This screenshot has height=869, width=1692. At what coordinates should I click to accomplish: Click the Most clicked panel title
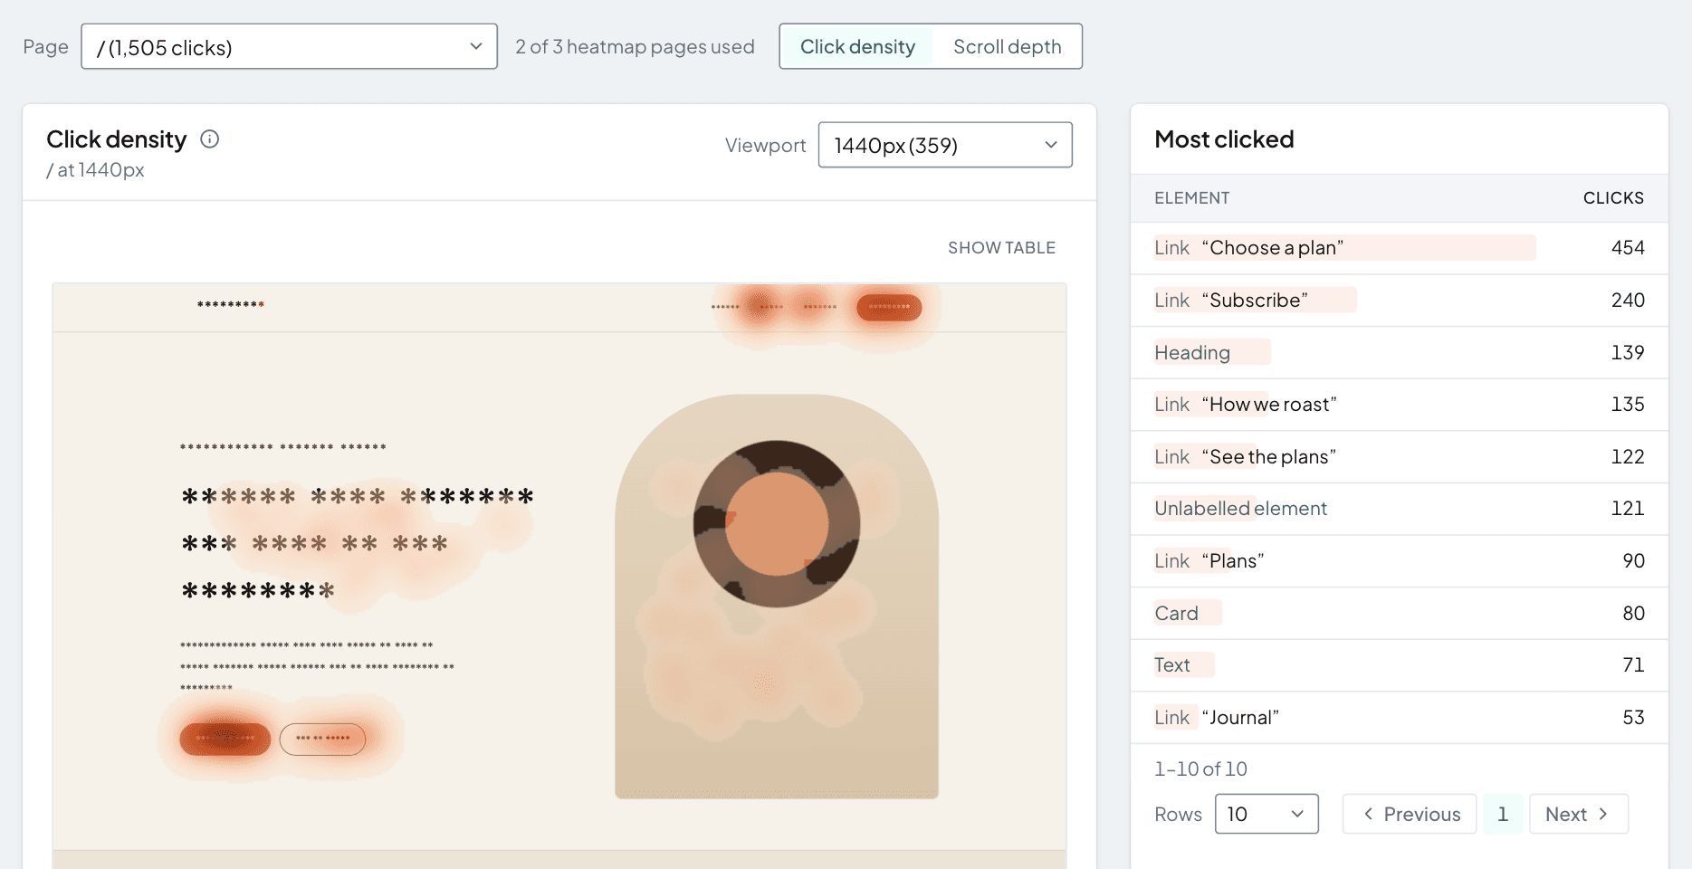1224,139
